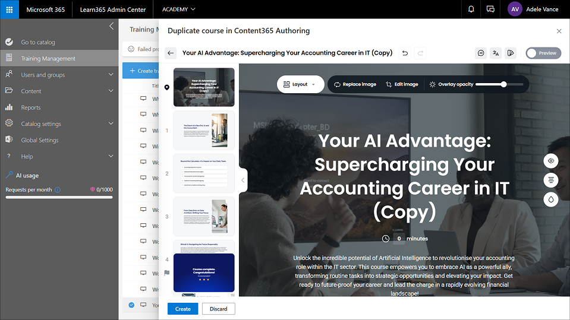Open the translate language icon
570x320 pixels.
tap(496, 53)
